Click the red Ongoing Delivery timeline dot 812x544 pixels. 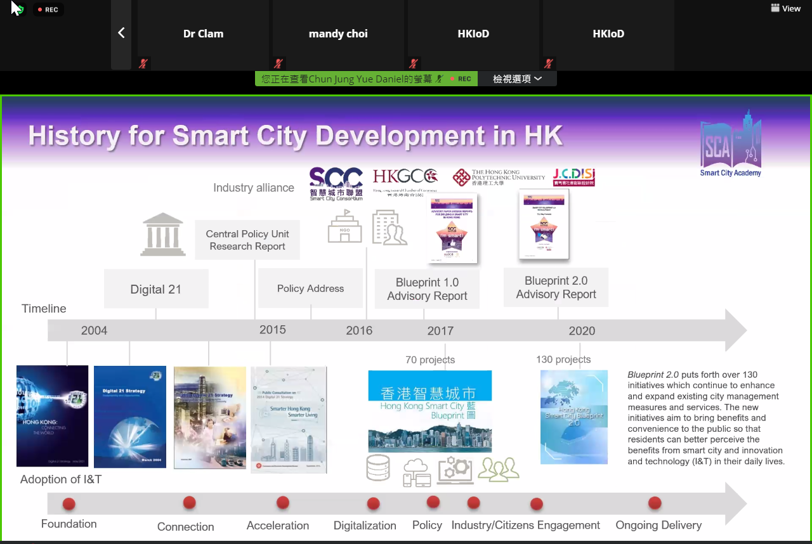[655, 503]
